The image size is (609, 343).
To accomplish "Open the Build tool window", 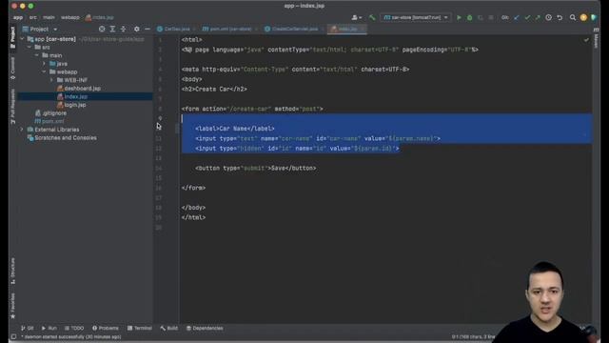I will 169,328.
